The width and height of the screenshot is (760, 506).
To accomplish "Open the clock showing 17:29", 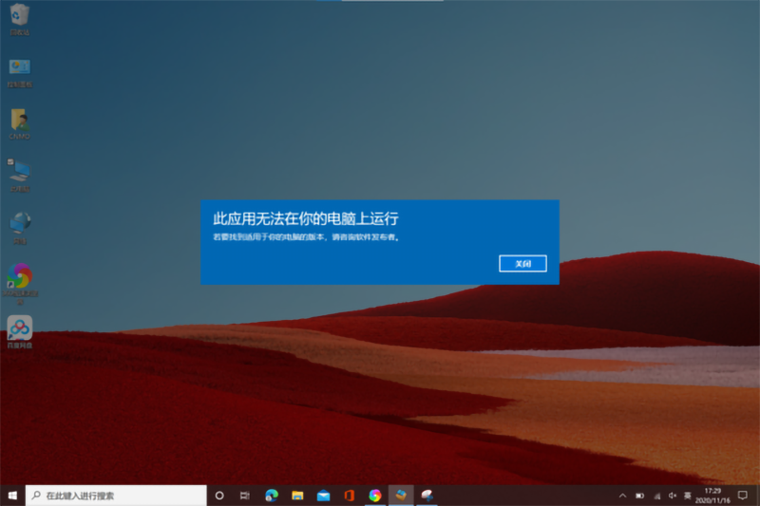I will (x=712, y=496).
